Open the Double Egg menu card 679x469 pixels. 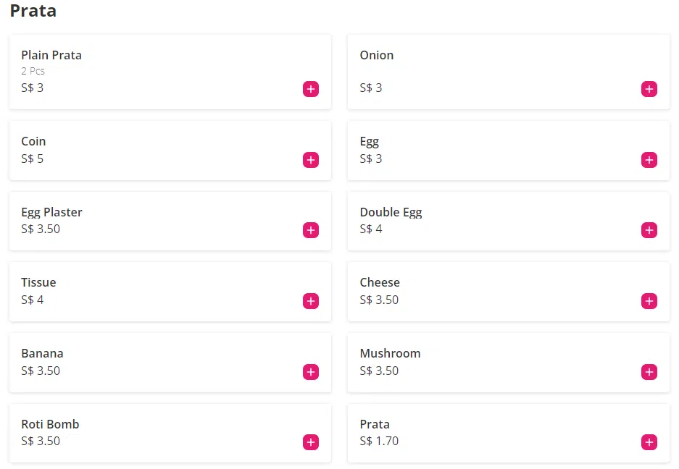coord(493,221)
